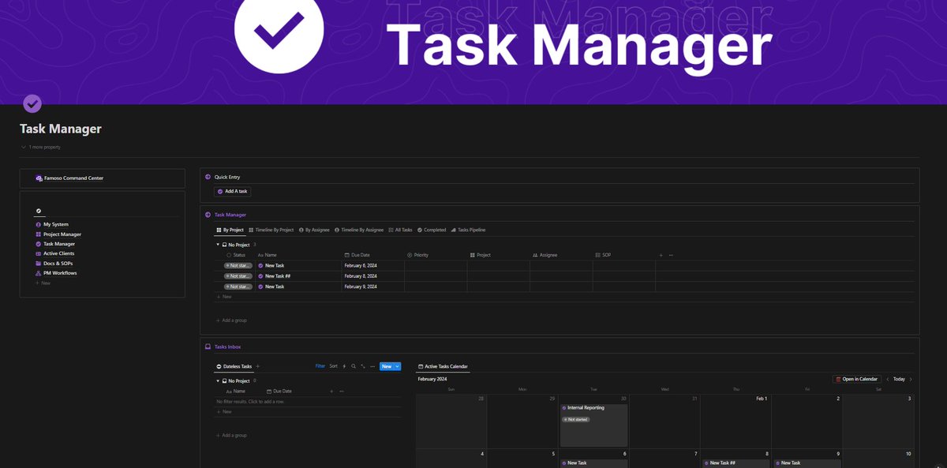Click the Famoso Command Center page icon

click(39, 178)
